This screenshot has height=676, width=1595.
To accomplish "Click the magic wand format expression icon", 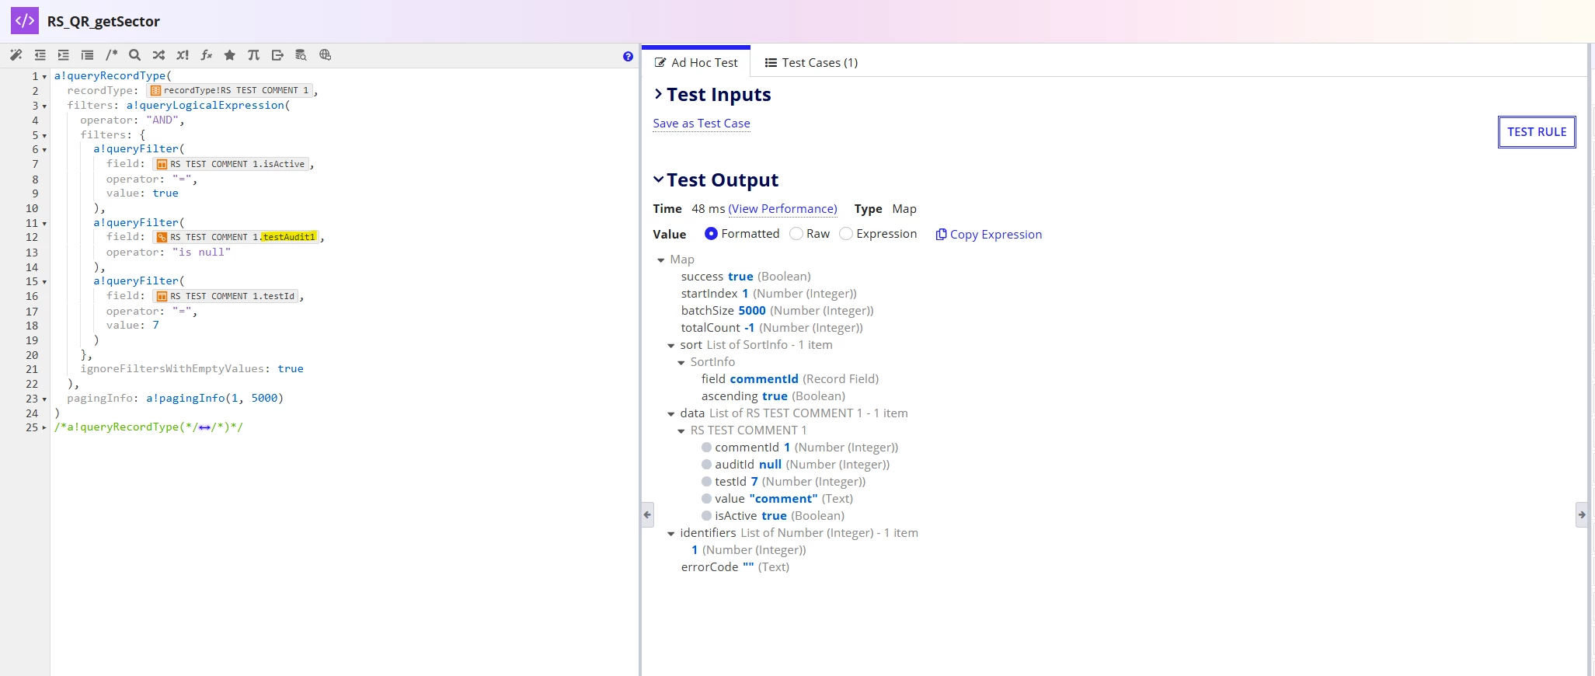I will click(16, 55).
